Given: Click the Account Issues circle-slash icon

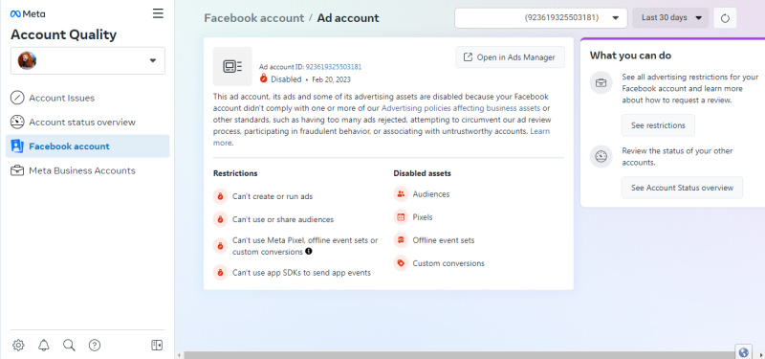Looking at the screenshot, I should (17, 98).
